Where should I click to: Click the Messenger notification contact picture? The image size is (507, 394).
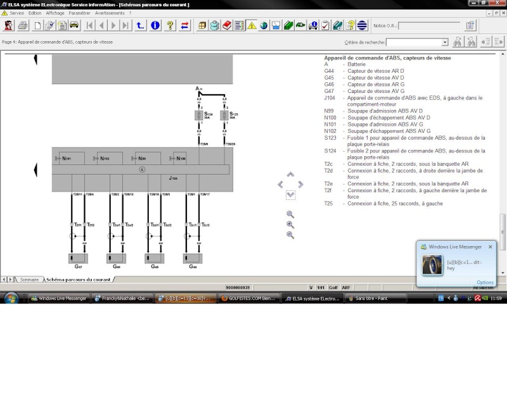[432, 264]
